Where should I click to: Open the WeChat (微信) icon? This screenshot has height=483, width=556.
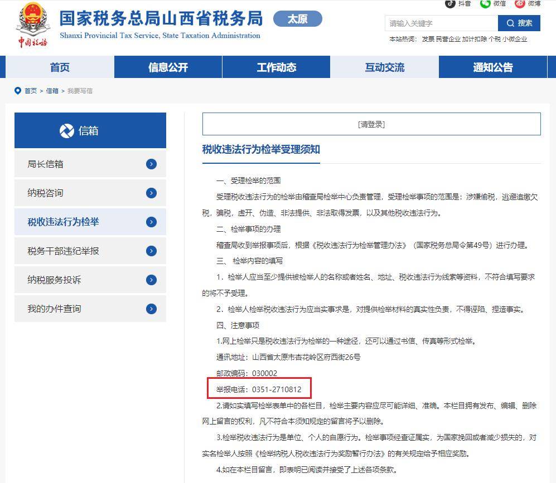pos(485,3)
